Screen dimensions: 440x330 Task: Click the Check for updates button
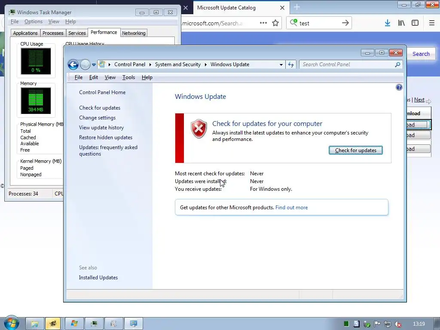355,150
